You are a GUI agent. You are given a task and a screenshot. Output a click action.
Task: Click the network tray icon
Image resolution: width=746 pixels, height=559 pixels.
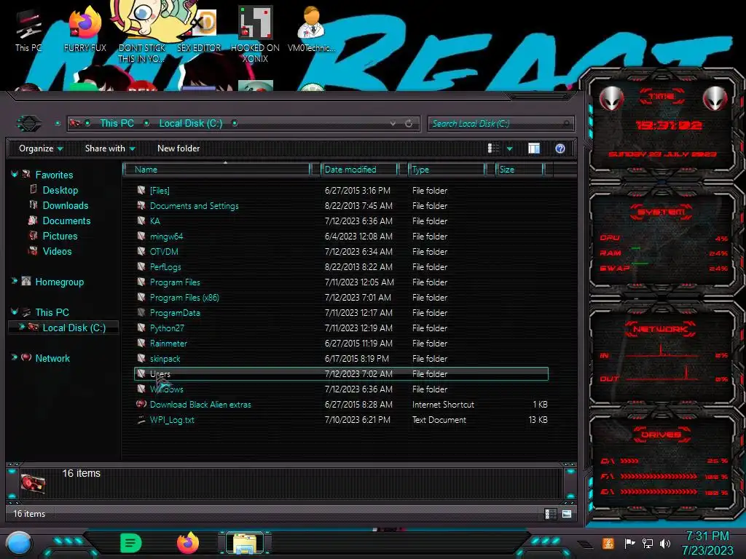tap(647, 543)
